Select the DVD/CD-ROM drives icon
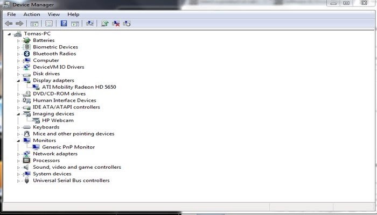 click(27, 94)
